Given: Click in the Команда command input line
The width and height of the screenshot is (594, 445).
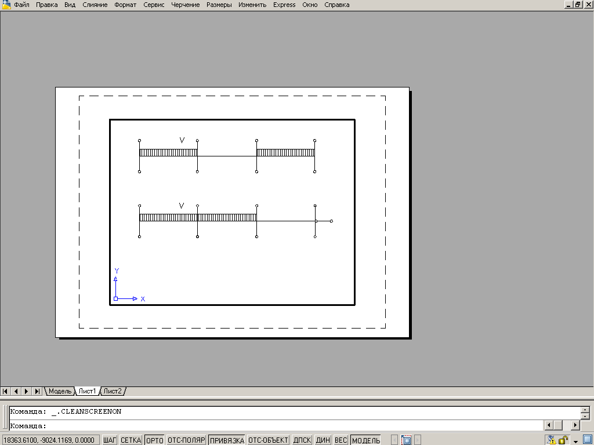Looking at the screenshot, I should (x=277, y=426).
